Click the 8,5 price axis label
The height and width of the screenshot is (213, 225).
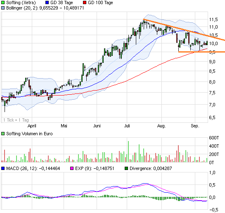point(212,71)
